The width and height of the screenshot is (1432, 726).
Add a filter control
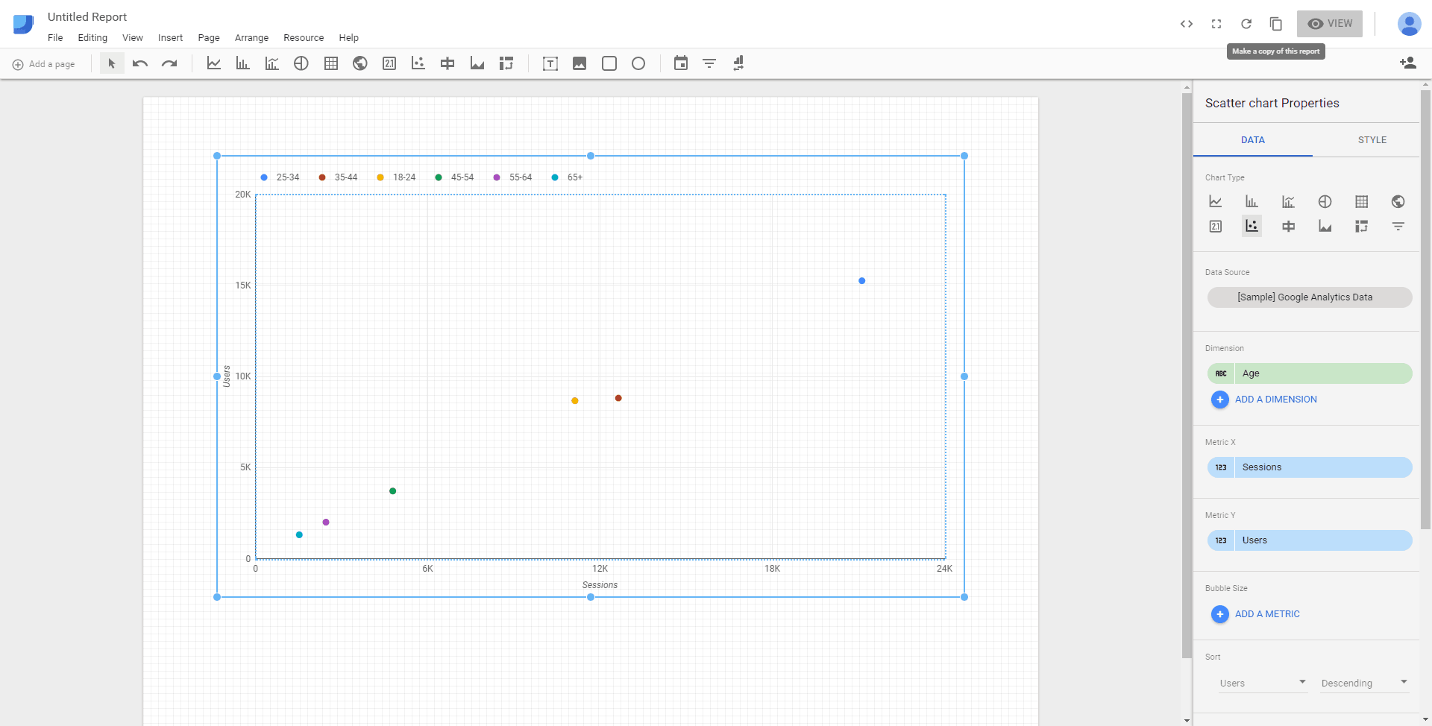709,63
